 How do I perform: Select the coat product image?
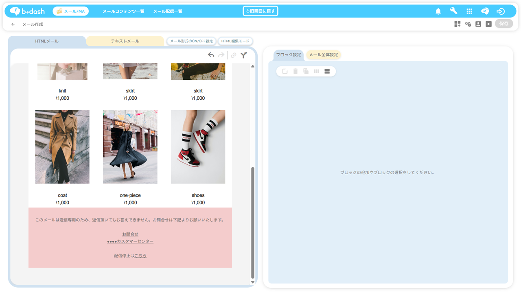pyautogui.click(x=62, y=146)
